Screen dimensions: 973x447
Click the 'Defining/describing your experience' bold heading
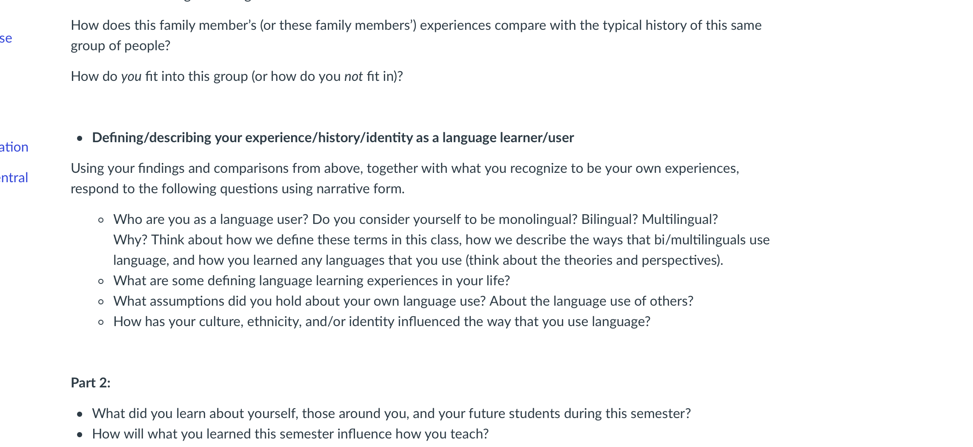333,138
